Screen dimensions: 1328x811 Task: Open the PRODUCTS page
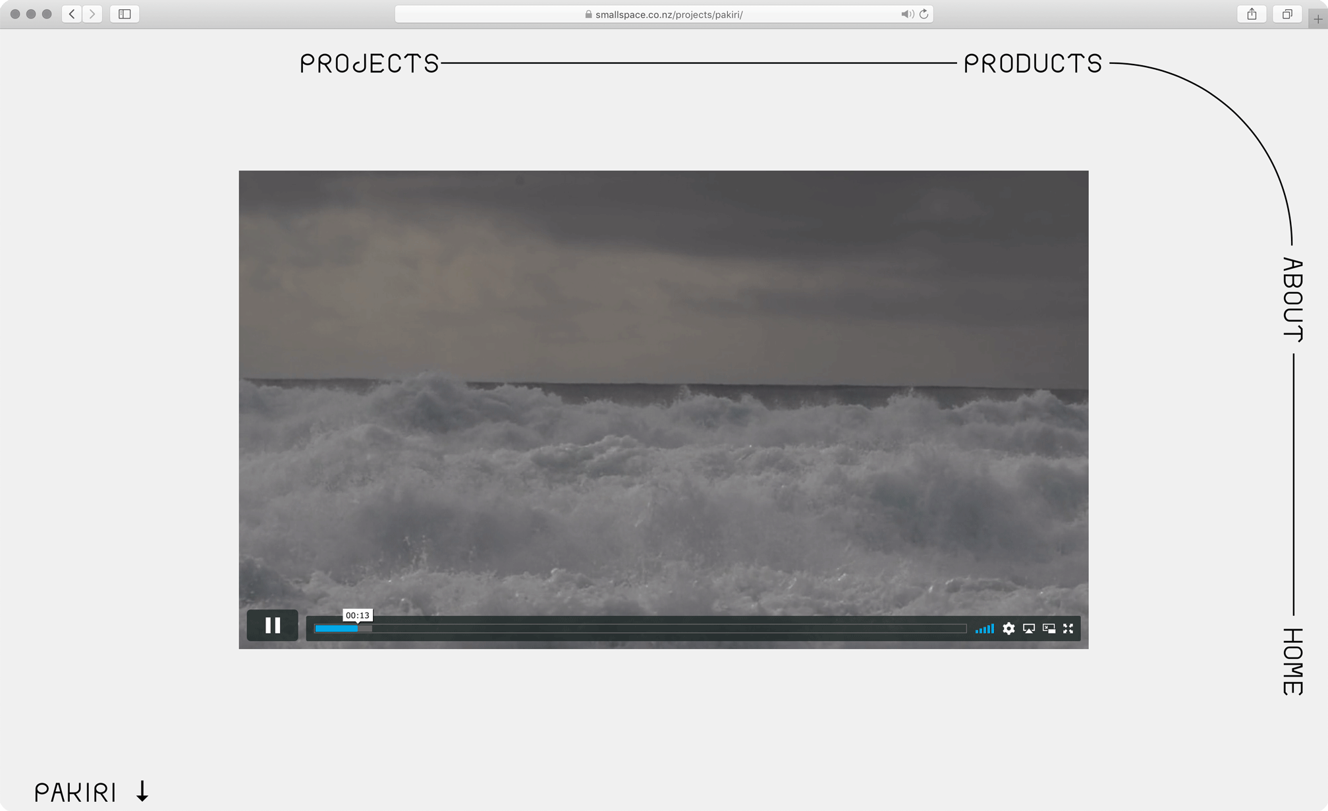tap(1033, 63)
